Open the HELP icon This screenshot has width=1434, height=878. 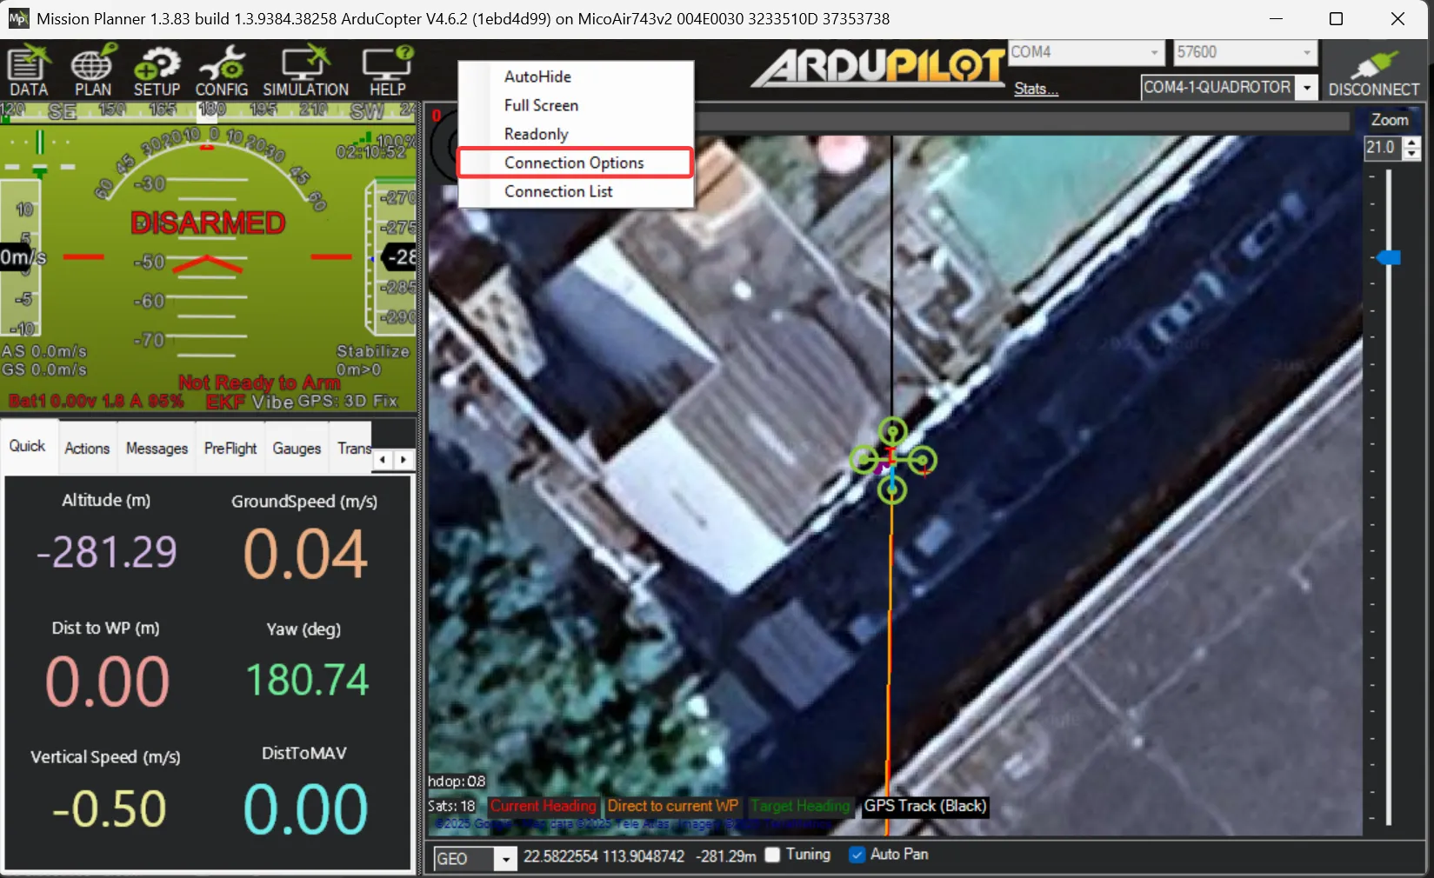[x=387, y=71]
